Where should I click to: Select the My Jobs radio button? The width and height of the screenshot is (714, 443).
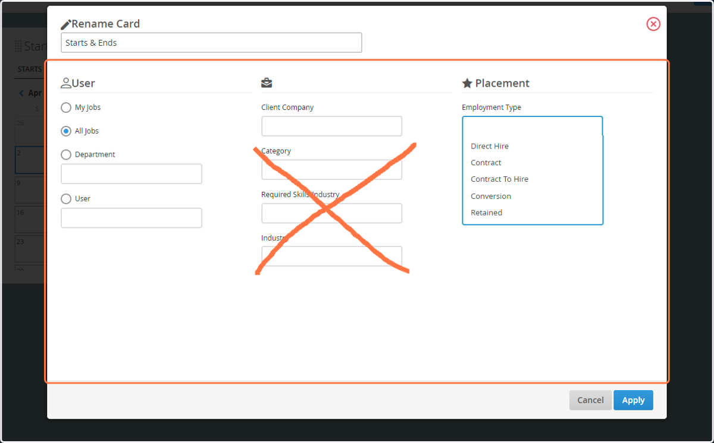pos(66,108)
